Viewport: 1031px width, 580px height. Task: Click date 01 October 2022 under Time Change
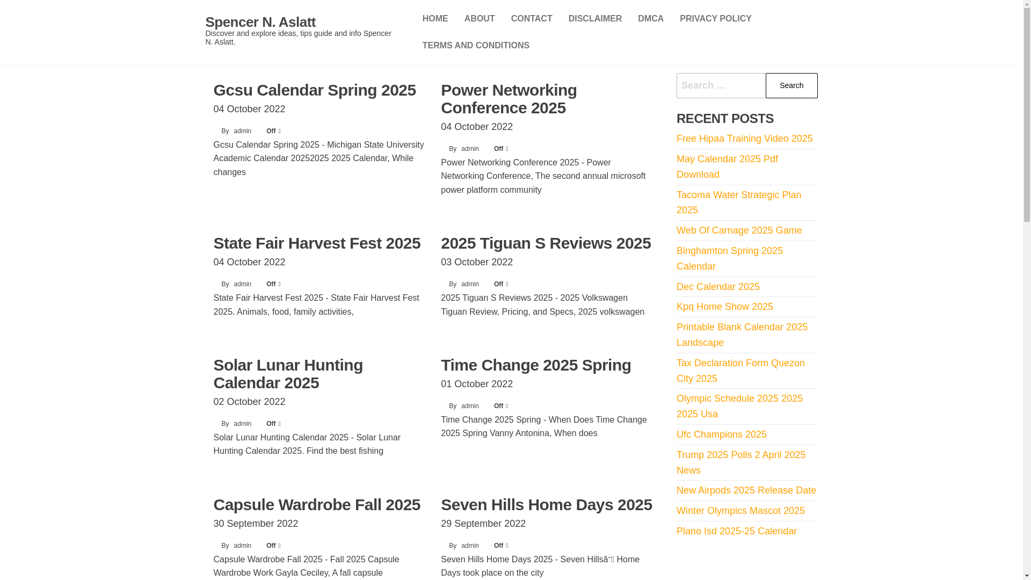(476, 384)
